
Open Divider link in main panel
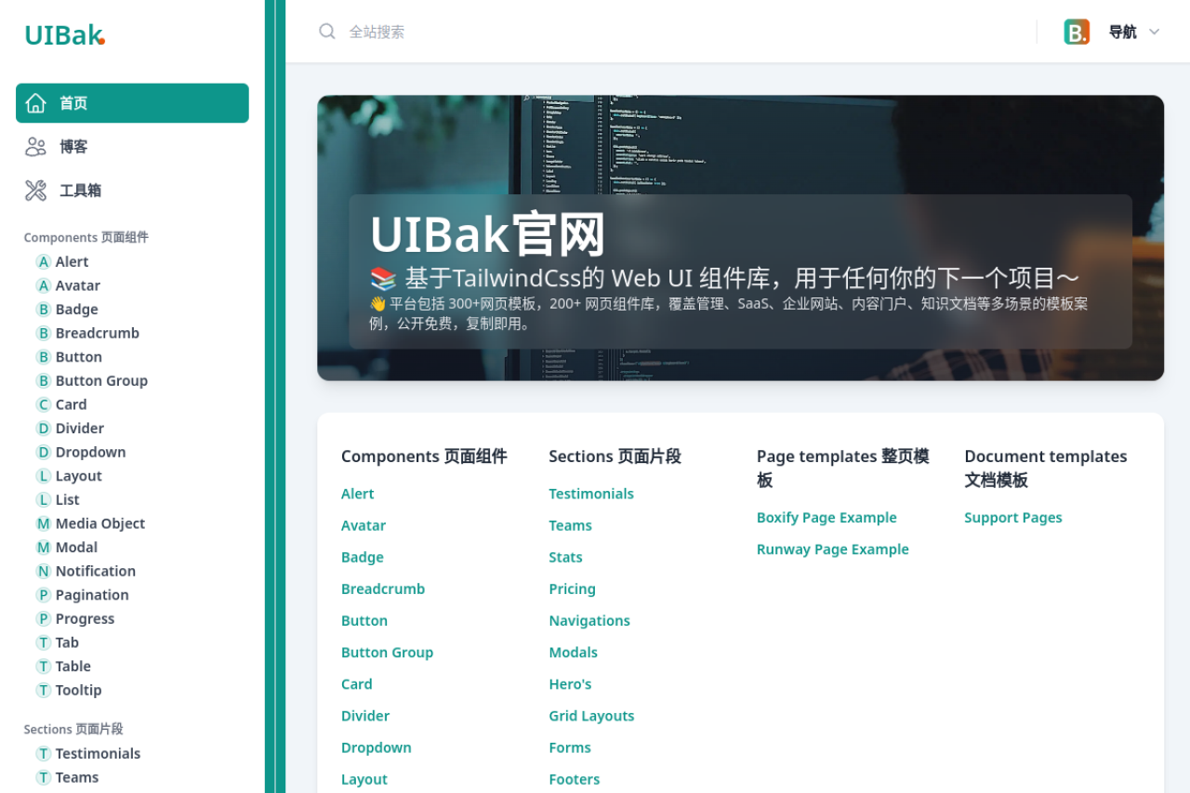click(x=365, y=716)
